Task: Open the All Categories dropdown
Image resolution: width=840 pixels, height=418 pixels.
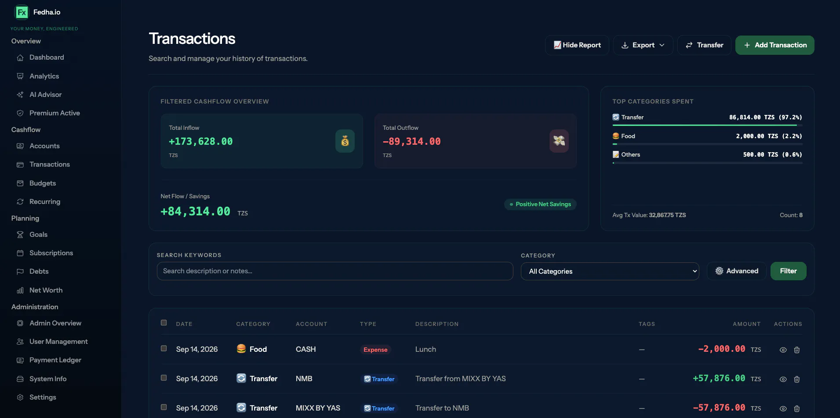Action: tap(610, 272)
